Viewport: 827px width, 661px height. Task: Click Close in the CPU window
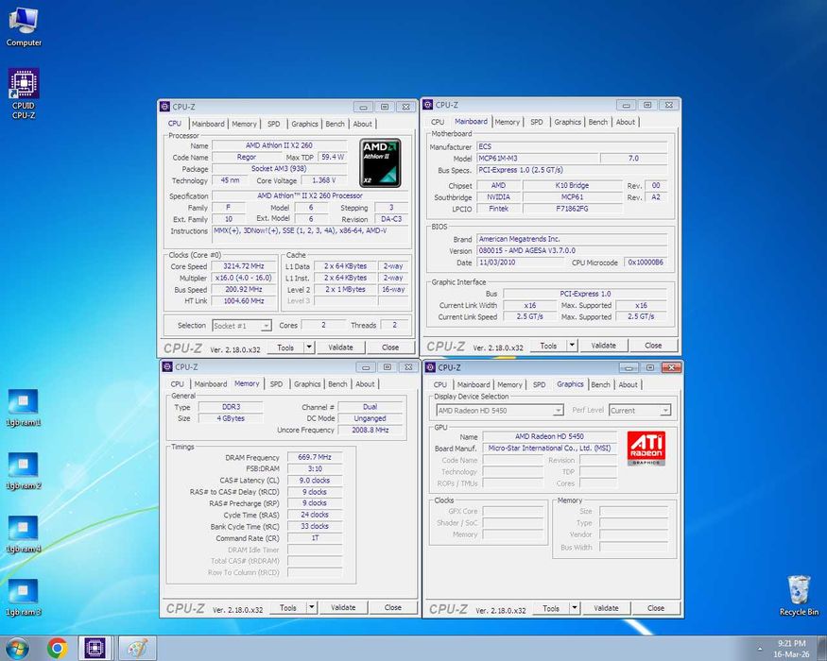click(x=389, y=347)
